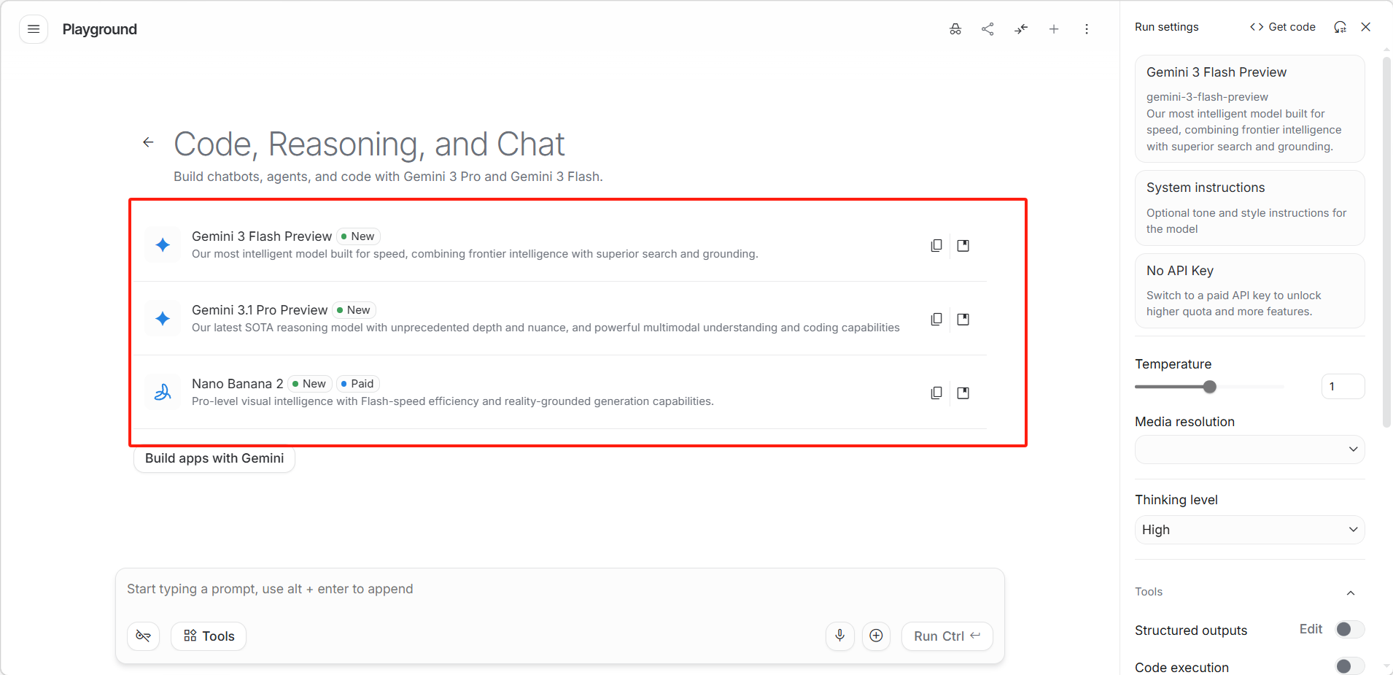Image resolution: width=1393 pixels, height=675 pixels.
Task: Click the Run settings panel scrollbar
Action: point(1387,241)
